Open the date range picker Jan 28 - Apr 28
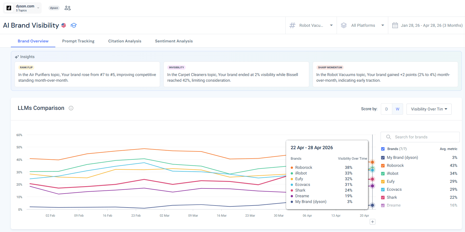Screen dimensions: 465x232 tap(427, 25)
